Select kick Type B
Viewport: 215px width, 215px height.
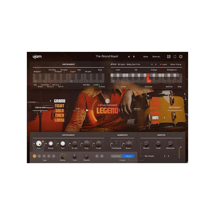point(39,156)
